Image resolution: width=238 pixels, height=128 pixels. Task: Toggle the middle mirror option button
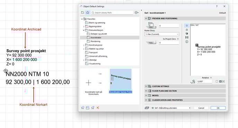[221, 82]
